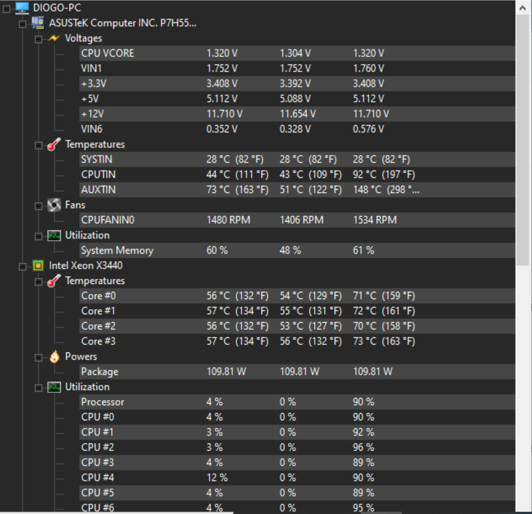Select the CPU #3 utilization row
This screenshot has width=532, height=514.
point(297,462)
